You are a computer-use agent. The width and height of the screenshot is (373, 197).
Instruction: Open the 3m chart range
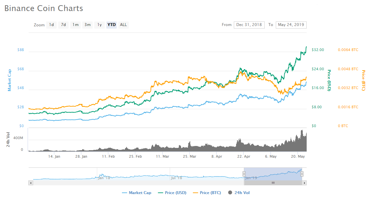coord(87,25)
